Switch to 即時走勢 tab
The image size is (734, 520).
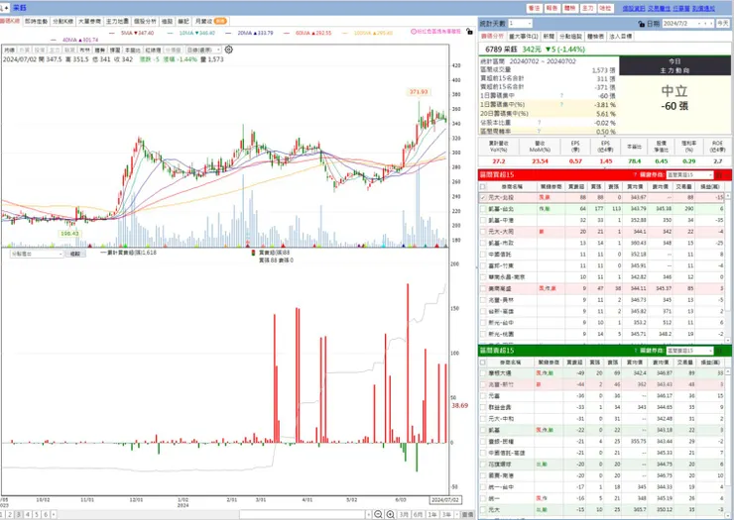pos(36,22)
